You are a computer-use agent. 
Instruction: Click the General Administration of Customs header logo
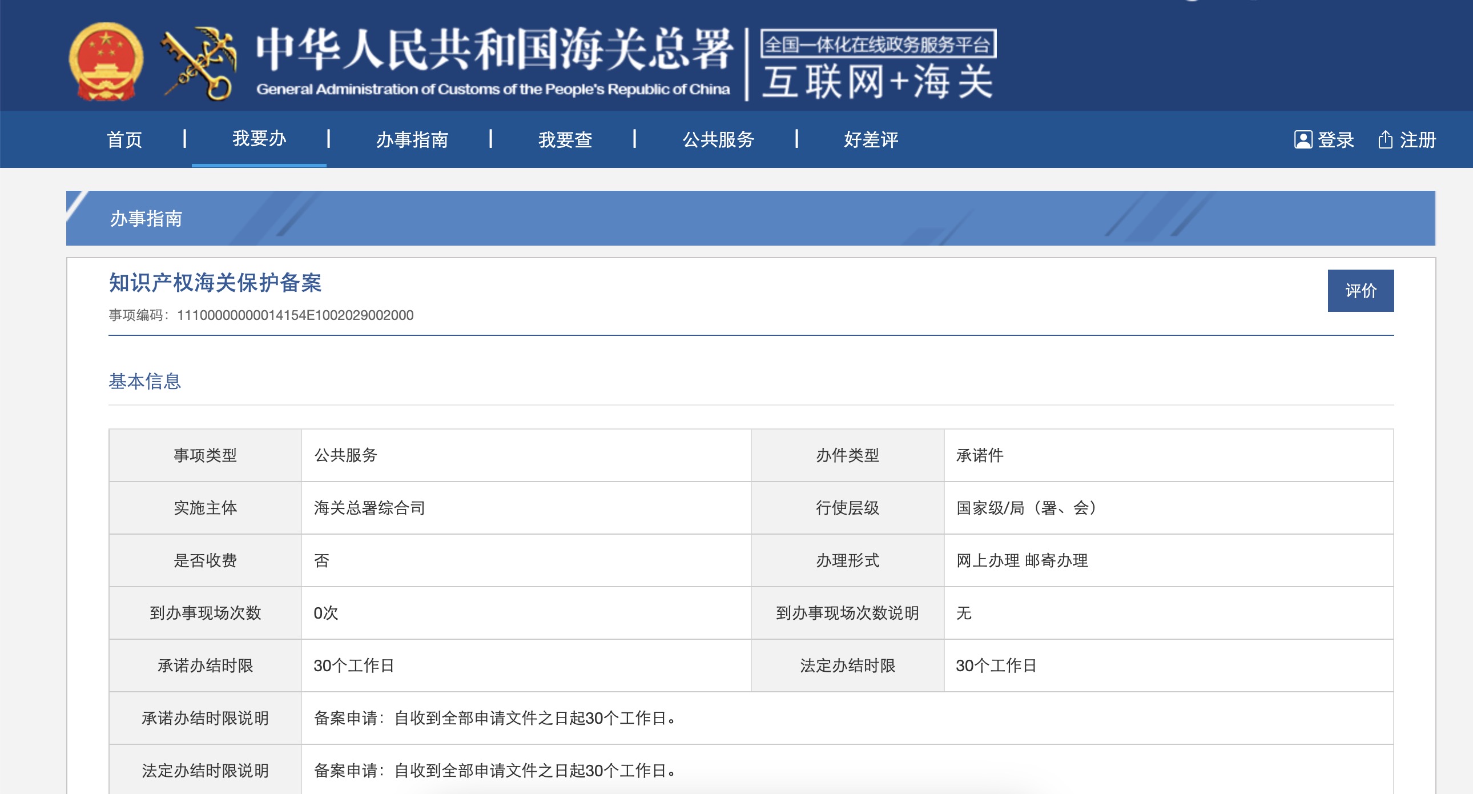[492, 63]
